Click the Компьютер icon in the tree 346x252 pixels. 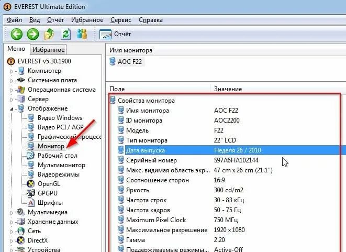pyautogui.click(x=21, y=71)
